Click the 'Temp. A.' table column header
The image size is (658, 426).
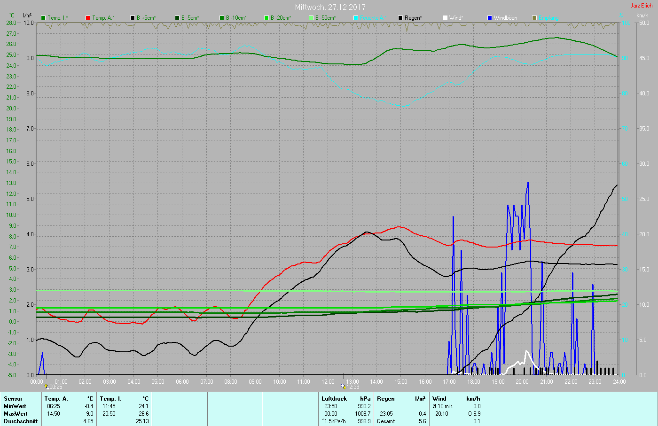[56, 399]
